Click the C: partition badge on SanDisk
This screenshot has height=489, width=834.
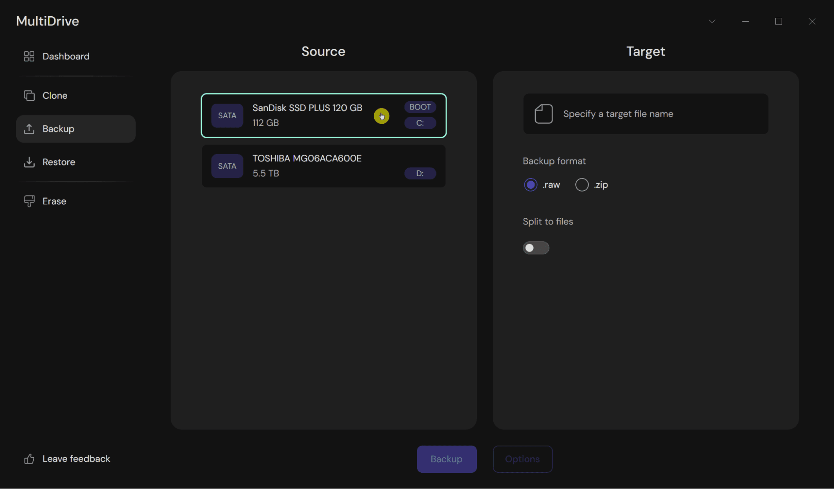(420, 123)
